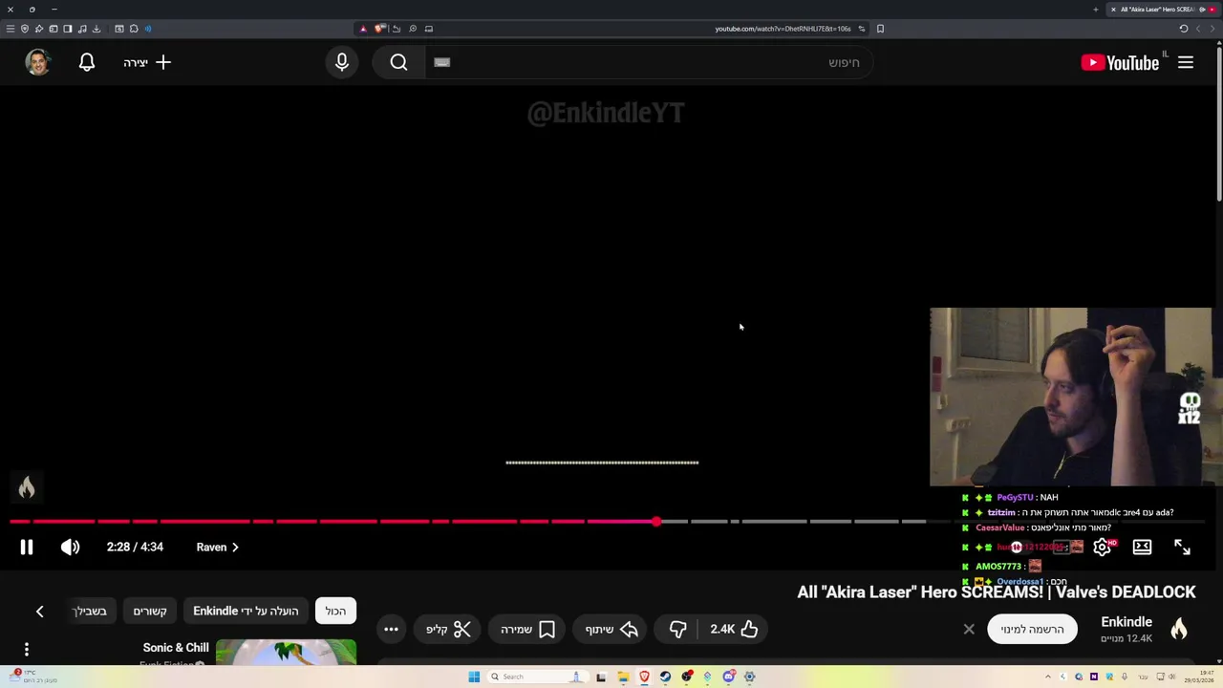Open more actions three-dot menu under video

(391, 629)
